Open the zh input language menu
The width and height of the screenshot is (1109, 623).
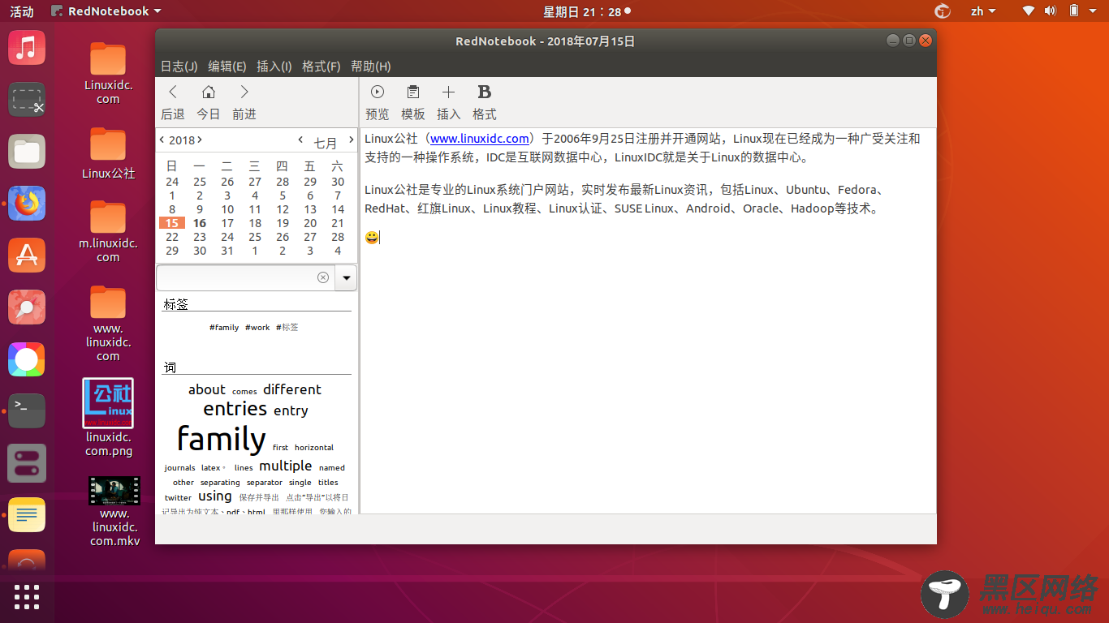pos(983,11)
